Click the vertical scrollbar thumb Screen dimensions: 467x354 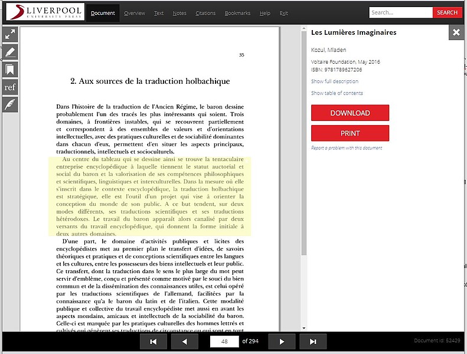point(304,143)
